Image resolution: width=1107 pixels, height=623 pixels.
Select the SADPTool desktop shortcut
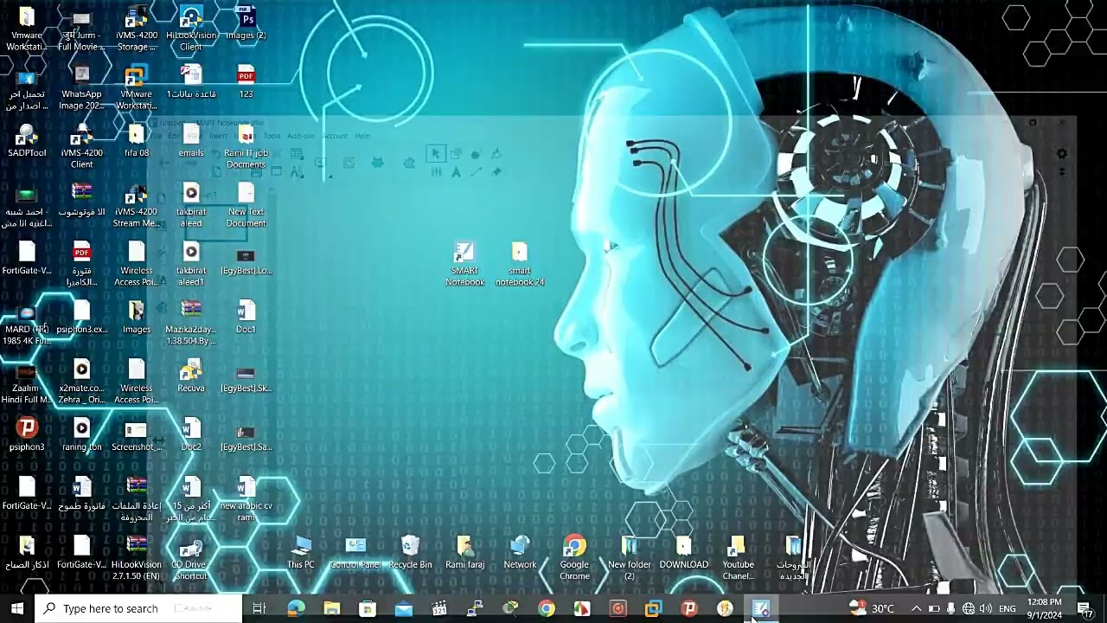[x=27, y=141]
